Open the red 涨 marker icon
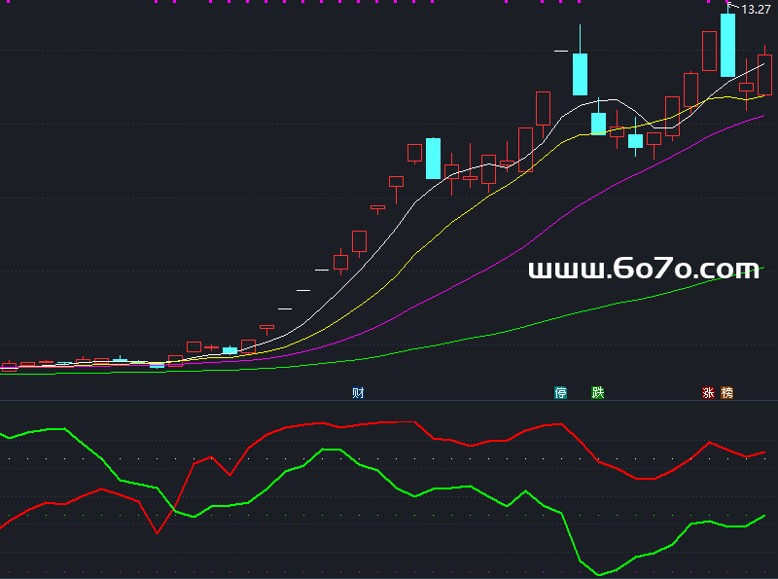778x579 pixels. click(x=708, y=393)
